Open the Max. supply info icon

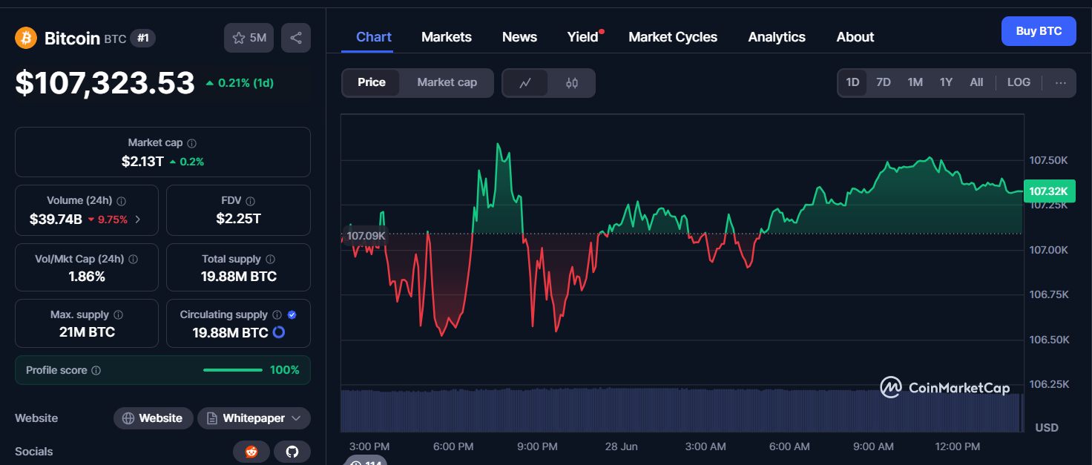[118, 315]
